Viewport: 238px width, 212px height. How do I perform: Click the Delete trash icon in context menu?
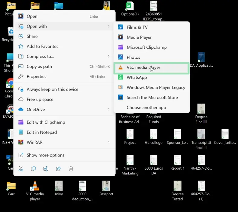pyautogui.click(x=71, y=169)
